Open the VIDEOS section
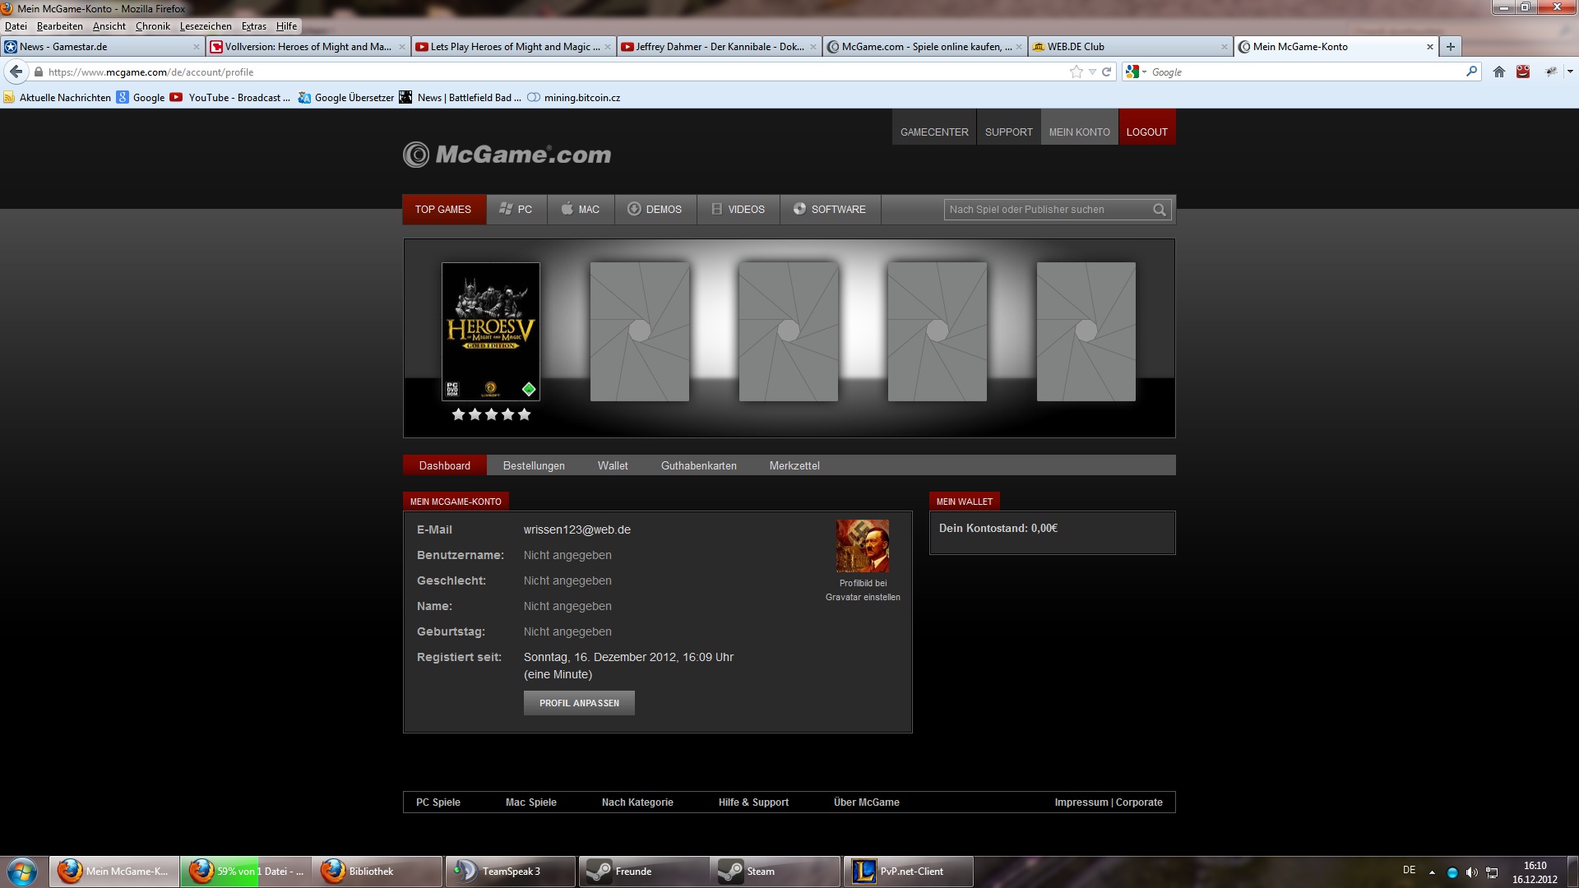Image resolution: width=1579 pixels, height=888 pixels. coord(738,210)
